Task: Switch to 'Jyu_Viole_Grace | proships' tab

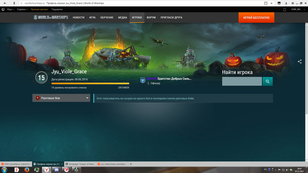Action: pyautogui.click(x=112, y=164)
